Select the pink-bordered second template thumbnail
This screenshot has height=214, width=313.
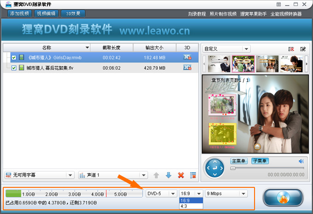(243, 64)
